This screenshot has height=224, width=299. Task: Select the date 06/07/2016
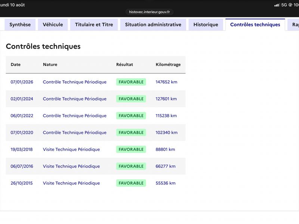click(x=22, y=166)
